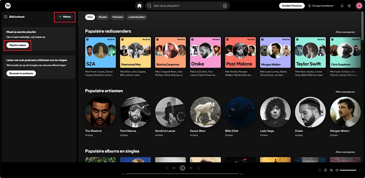Open The Weeknd artist photo

pyautogui.click(x=100, y=112)
